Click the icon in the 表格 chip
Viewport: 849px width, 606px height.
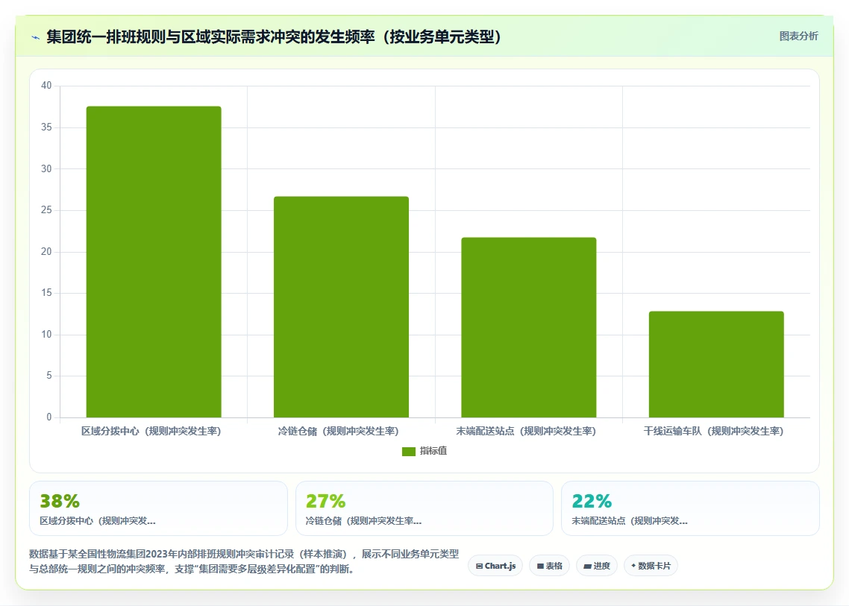click(540, 566)
